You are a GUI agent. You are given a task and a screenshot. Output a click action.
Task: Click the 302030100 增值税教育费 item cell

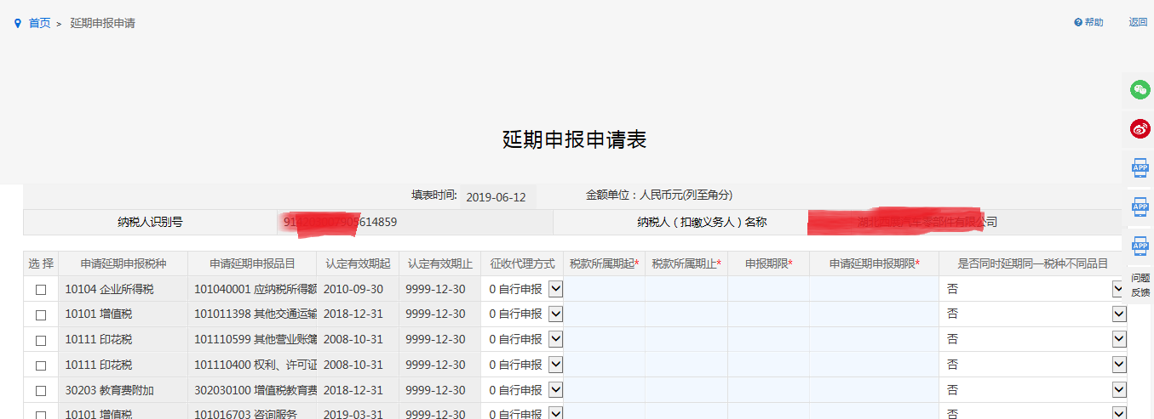click(x=252, y=391)
